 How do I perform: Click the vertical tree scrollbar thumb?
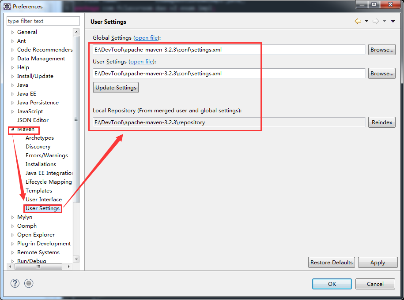76,119
